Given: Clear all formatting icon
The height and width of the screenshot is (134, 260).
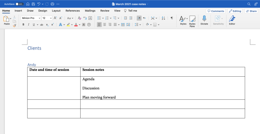Looking at the screenshot, I should tap(80, 18).
